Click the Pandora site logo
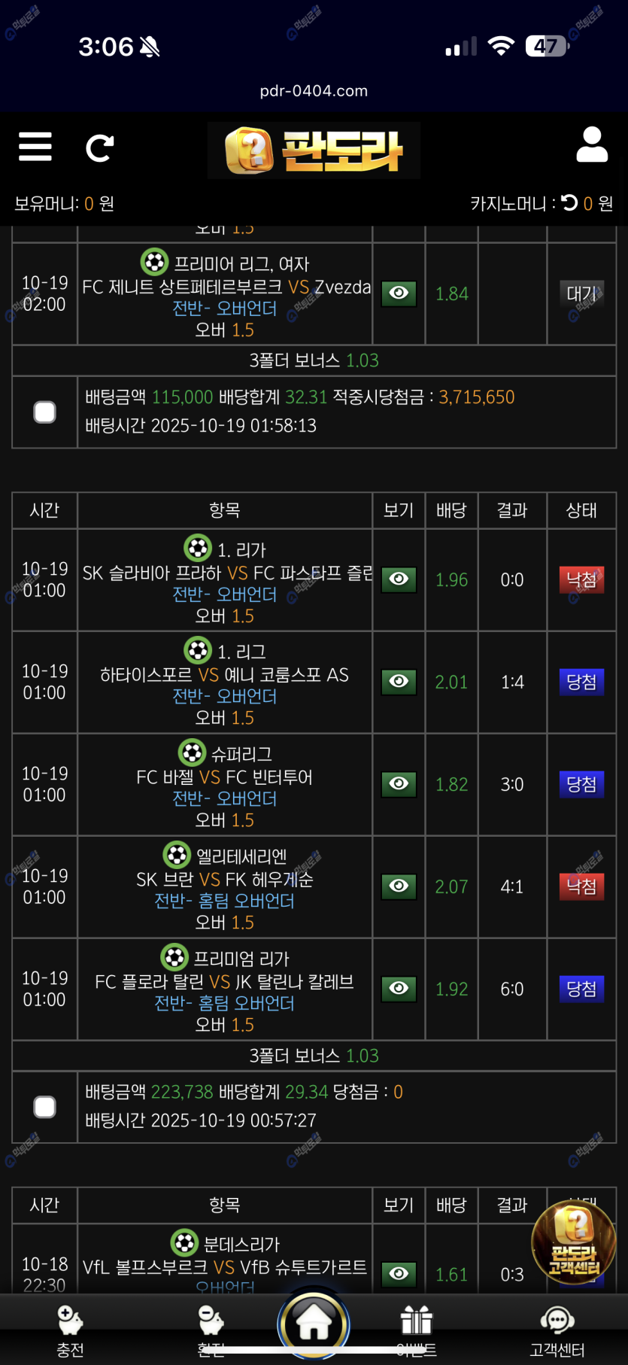Screen dimensions: 628x1365 [314, 150]
